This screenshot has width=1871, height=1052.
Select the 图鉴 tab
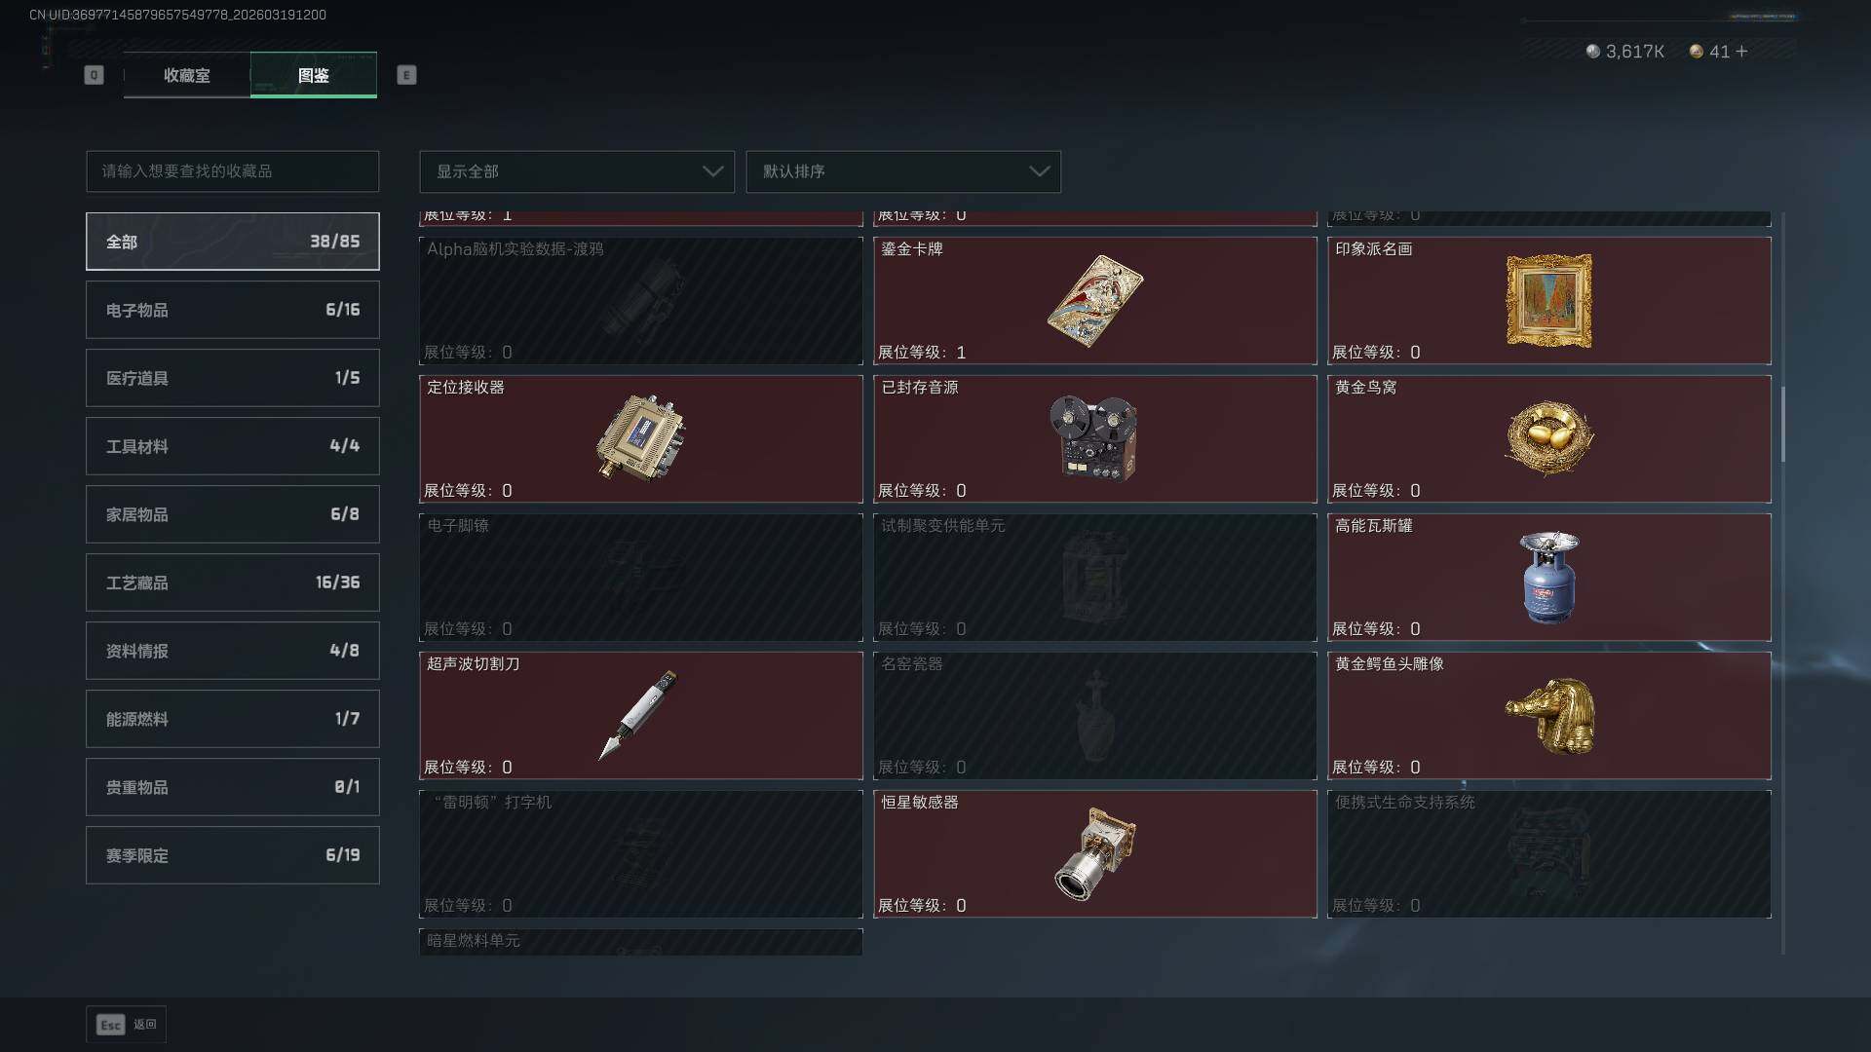pos(314,75)
